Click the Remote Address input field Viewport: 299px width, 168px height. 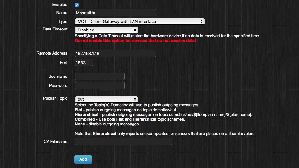pyautogui.click(x=115, y=53)
